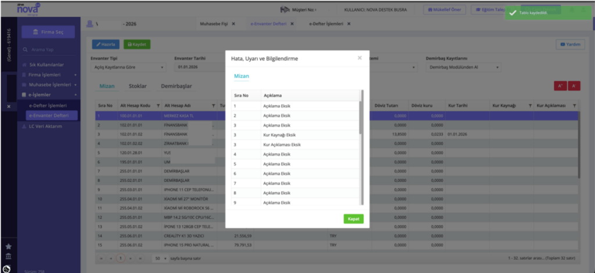The height and width of the screenshot is (273, 595).
Task: Click the XİAOMİ Mİ 27" MONİTÖR row
Action: point(337,198)
